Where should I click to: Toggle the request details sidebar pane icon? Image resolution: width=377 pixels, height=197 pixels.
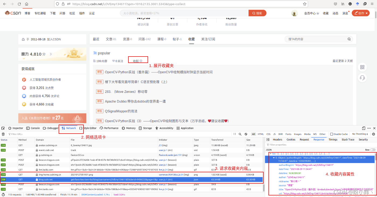(267, 140)
